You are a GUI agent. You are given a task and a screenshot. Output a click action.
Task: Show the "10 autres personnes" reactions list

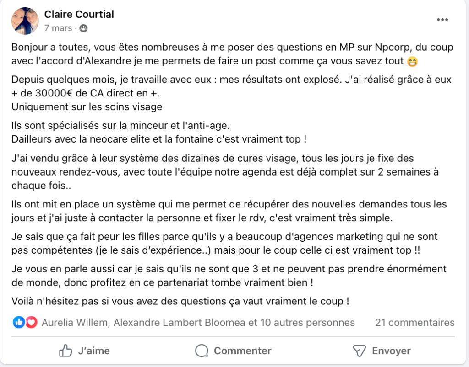(307, 323)
